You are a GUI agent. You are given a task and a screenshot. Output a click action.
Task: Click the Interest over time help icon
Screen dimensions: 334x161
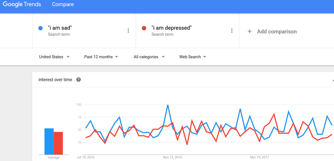pos(79,80)
